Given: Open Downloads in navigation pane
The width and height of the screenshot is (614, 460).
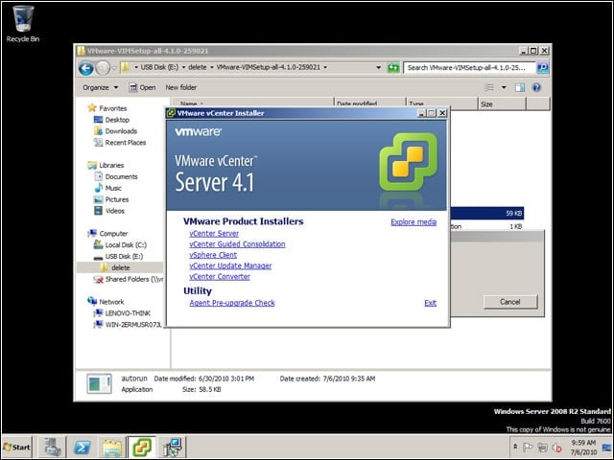Looking at the screenshot, I should tap(115, 131).
